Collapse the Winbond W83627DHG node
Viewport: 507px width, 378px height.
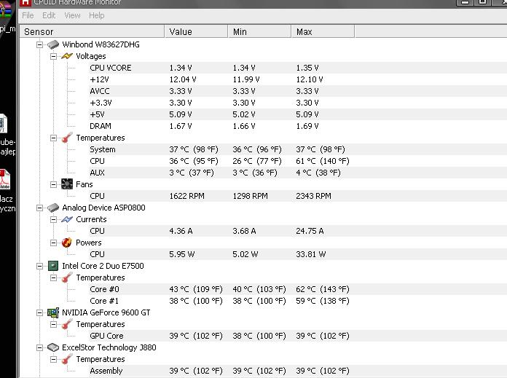click(39, 44)
